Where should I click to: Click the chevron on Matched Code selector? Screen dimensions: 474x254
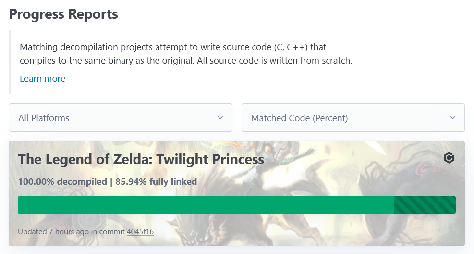(x=452, y=118)
